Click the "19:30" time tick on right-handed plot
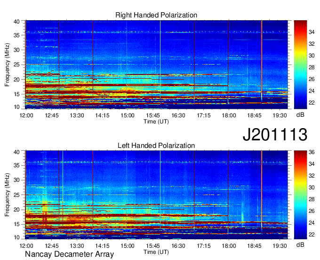The height and width of the screenshot is (260, 320). click(x=280, y=115)
